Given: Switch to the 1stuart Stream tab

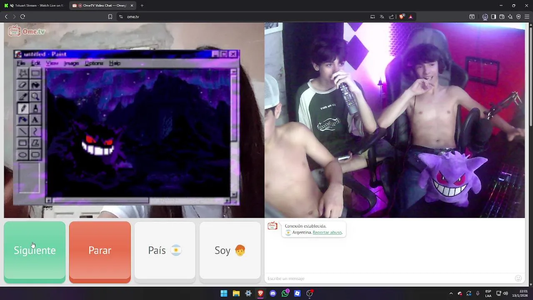Looking at the screenshot, I should [x=34, y=5].
